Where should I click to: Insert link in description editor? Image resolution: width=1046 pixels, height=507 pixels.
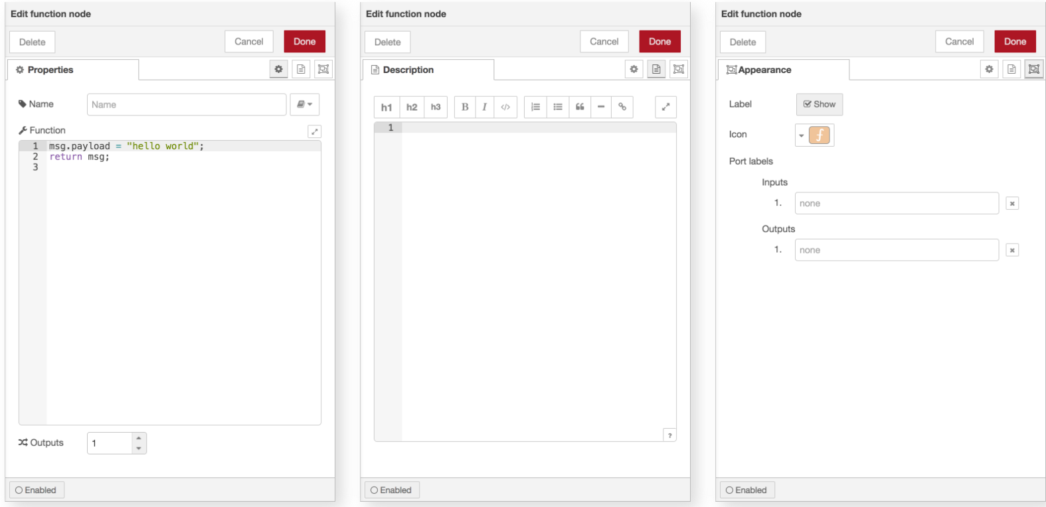coord(622,107)
